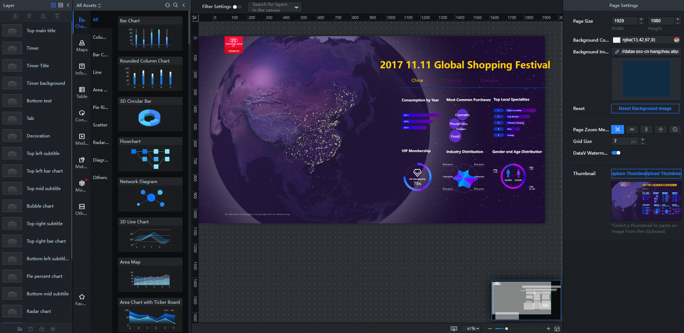Add the 3D Circular Bar widget
The height and width of the screenshot is (333, 684).
pos(150,114)
